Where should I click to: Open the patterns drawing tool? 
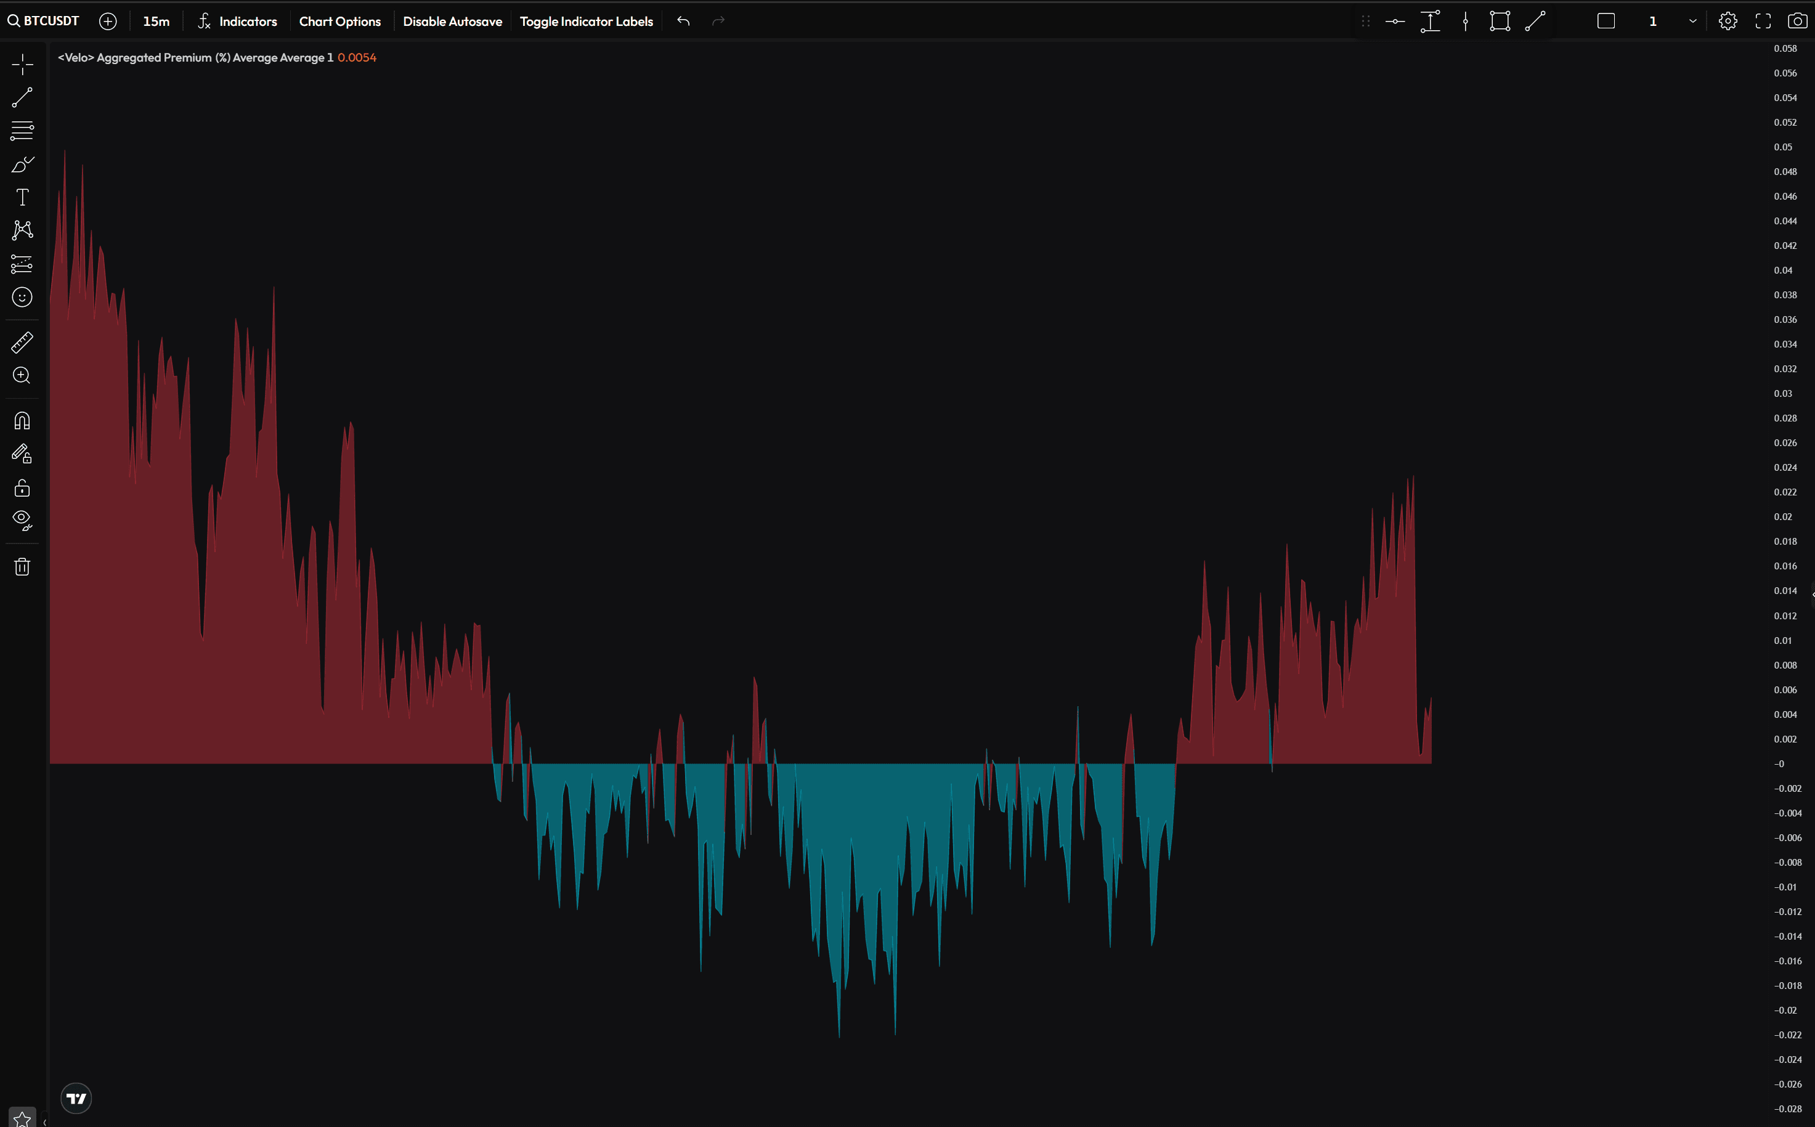(22, 230)
